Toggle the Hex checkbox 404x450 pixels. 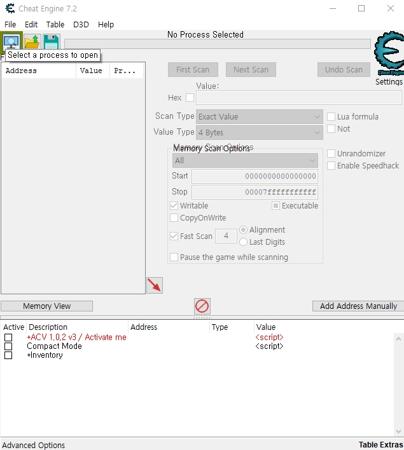(x=190, y=98)
